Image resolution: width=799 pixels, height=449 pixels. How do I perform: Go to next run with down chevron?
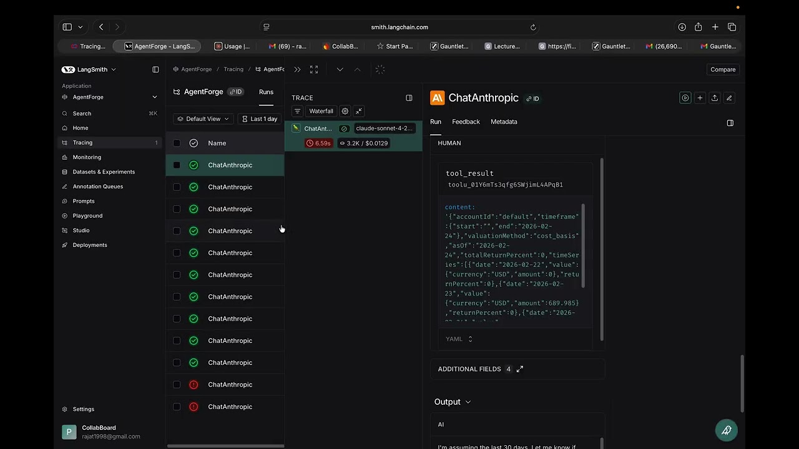pyautogui.click(x=340, y=69)
